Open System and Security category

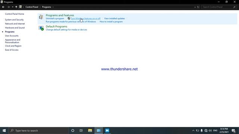[14, 20]
